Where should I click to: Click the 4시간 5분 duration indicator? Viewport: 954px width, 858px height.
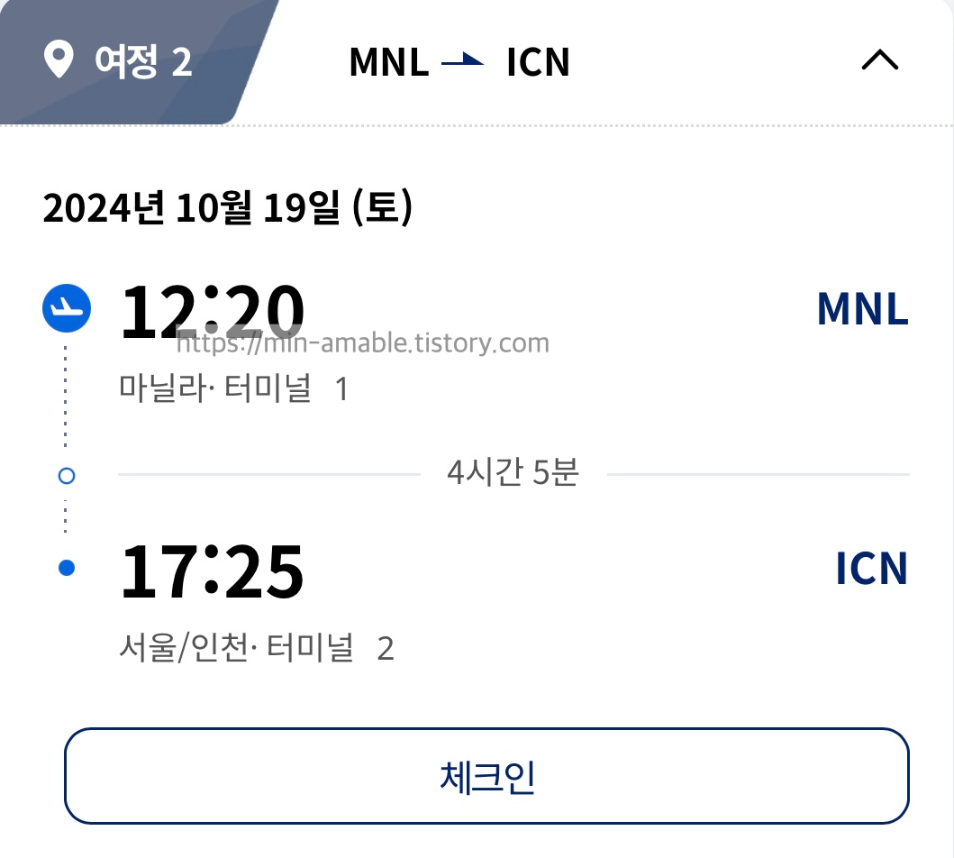pyautogui.click(x=512, y=471)
